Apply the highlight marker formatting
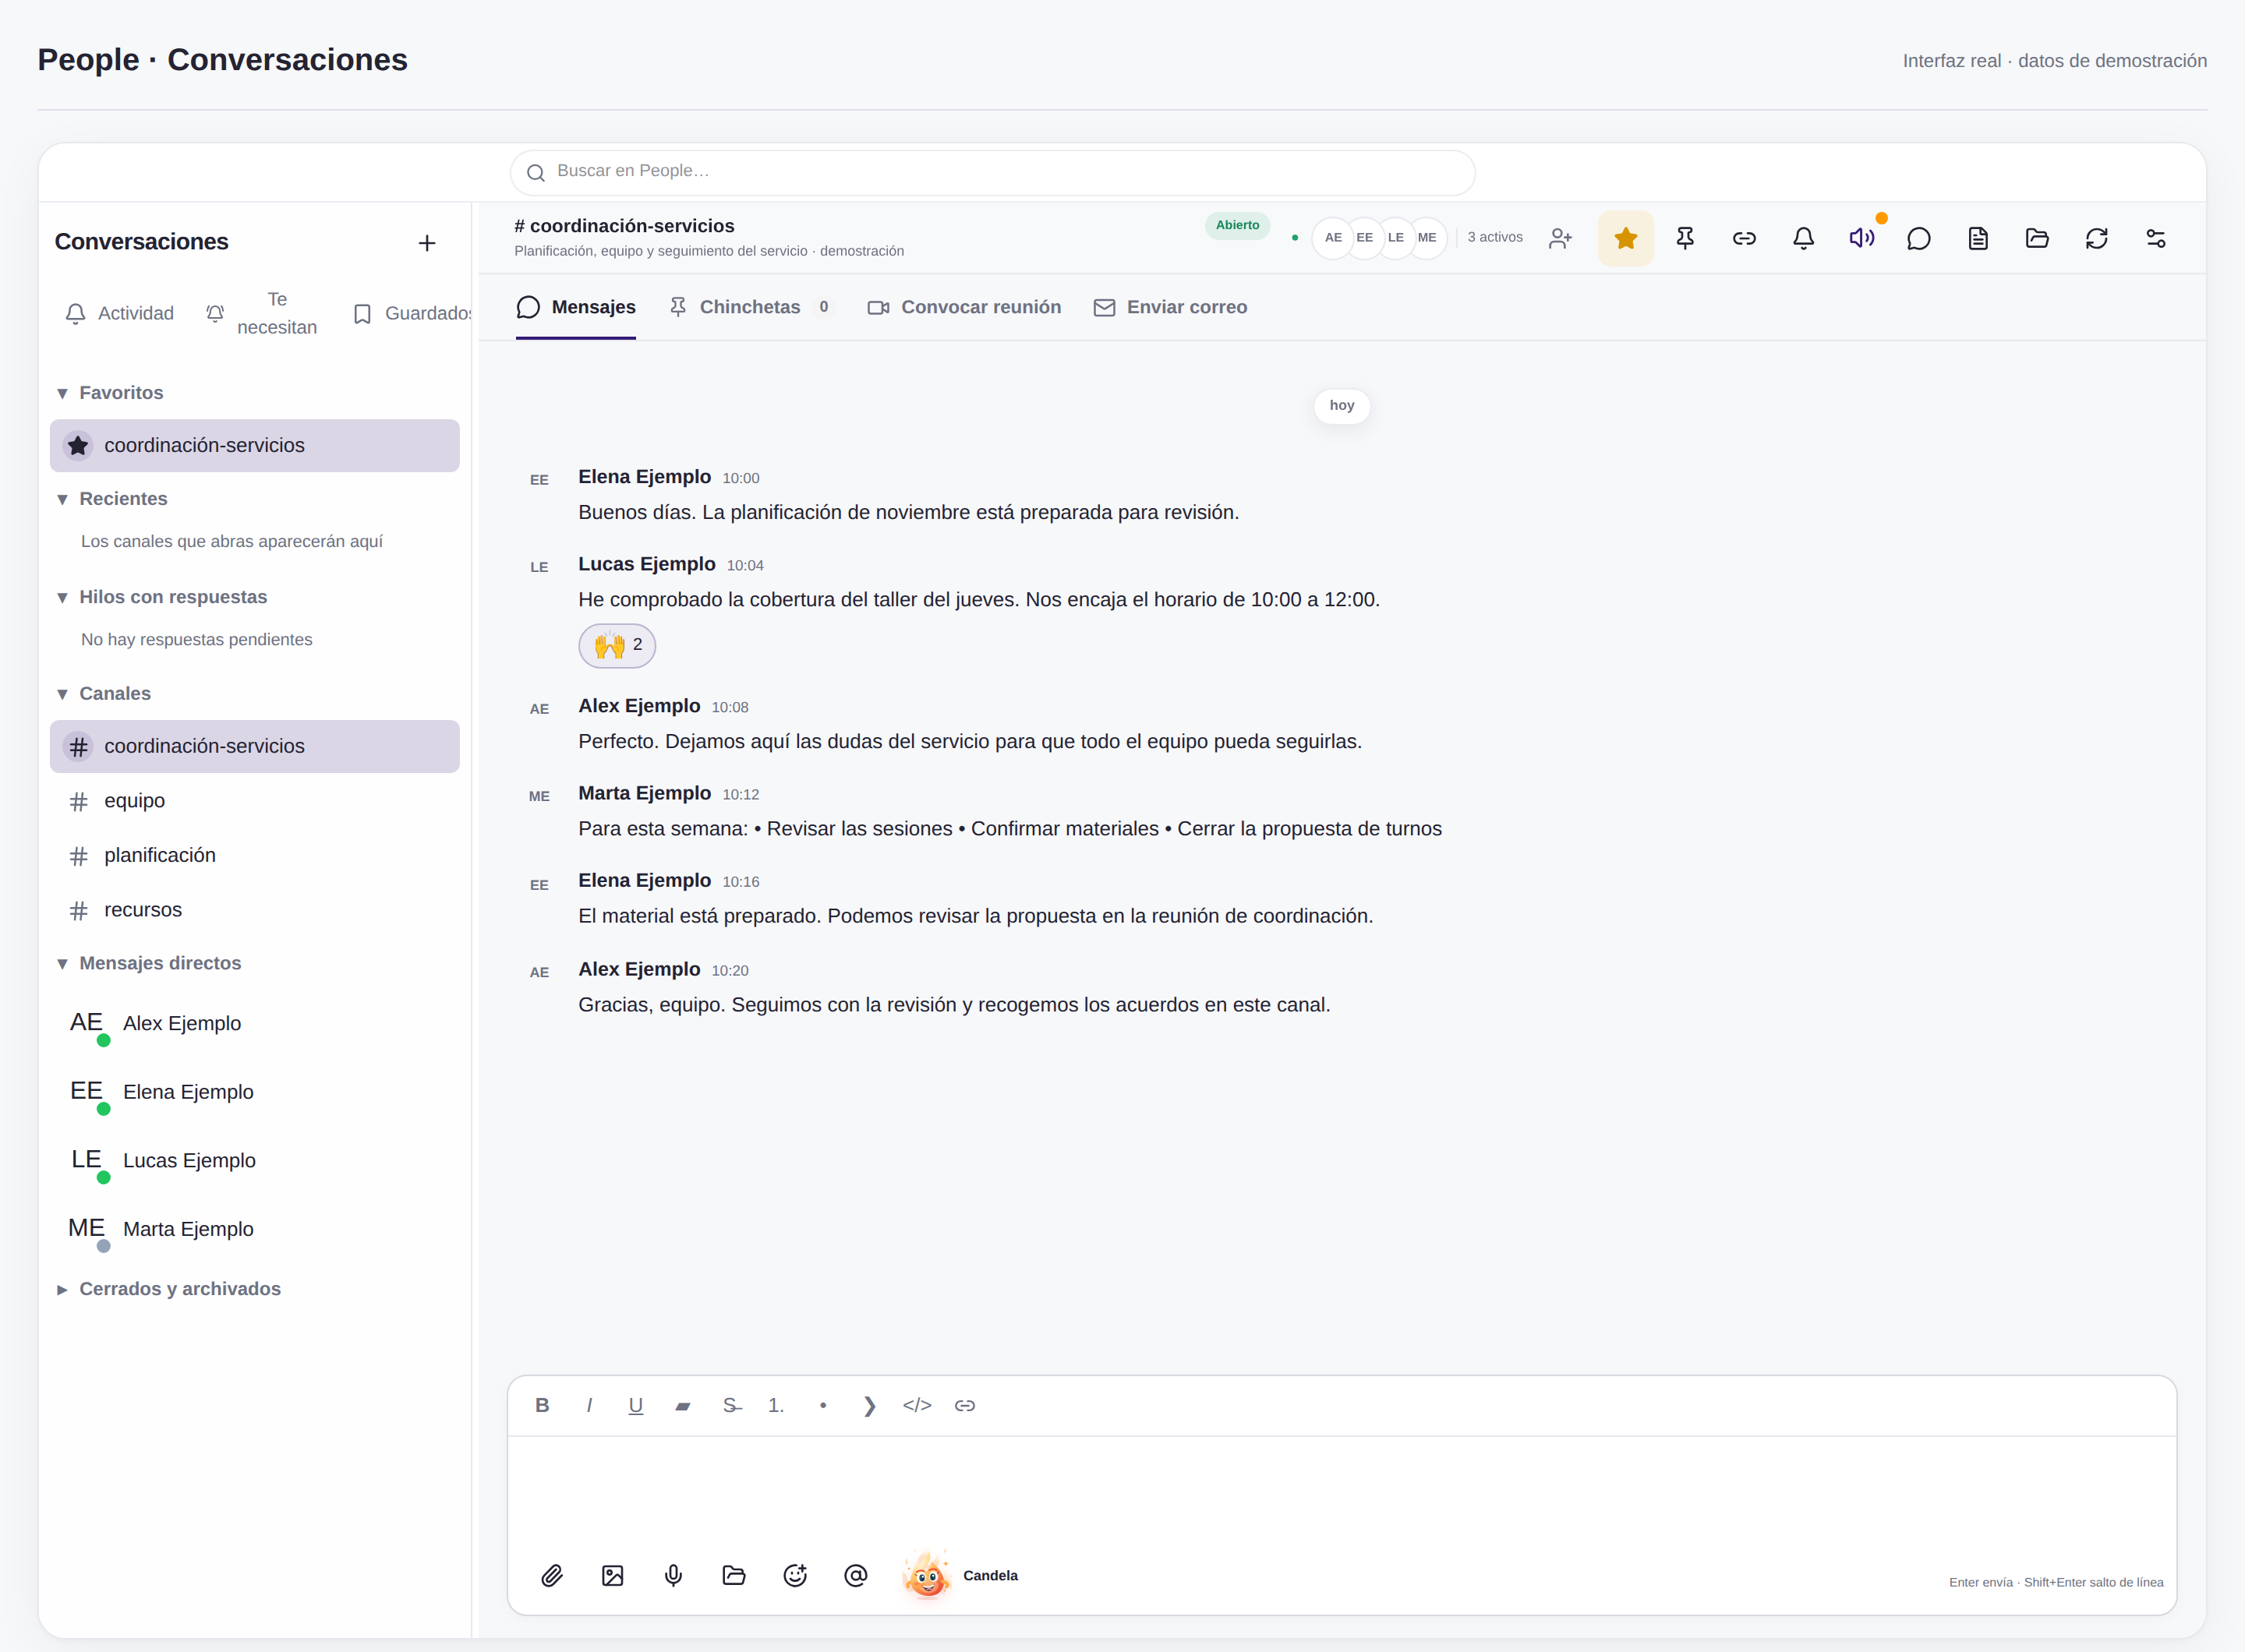 [x=682, y=1406]
